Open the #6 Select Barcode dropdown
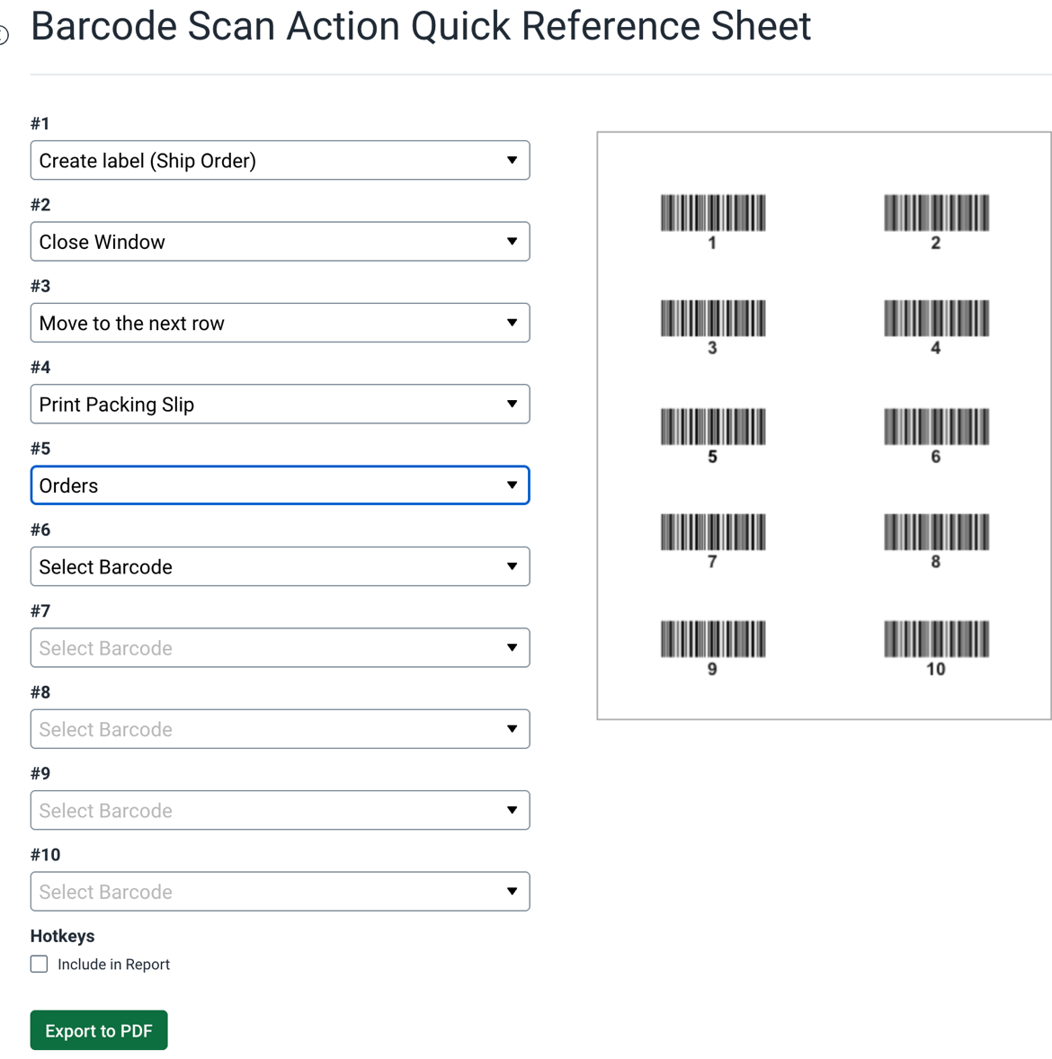This screenshot has height=1059, width=1052. click(x=280, y=566)
